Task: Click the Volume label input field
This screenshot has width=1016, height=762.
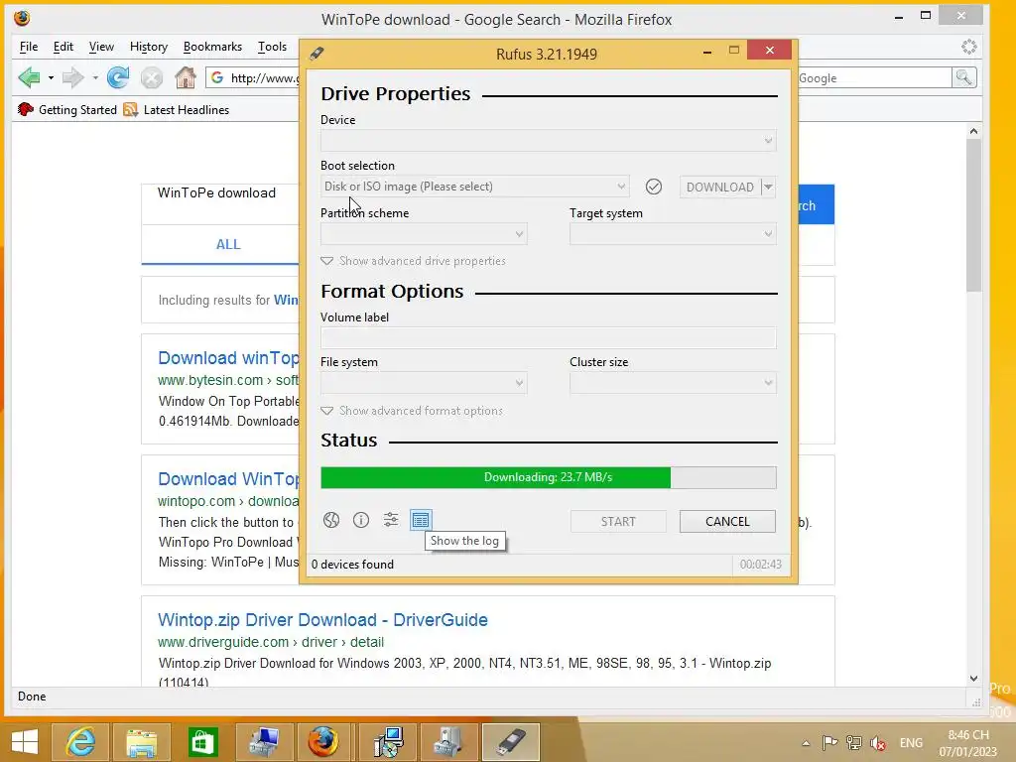Action: (548, 337)
